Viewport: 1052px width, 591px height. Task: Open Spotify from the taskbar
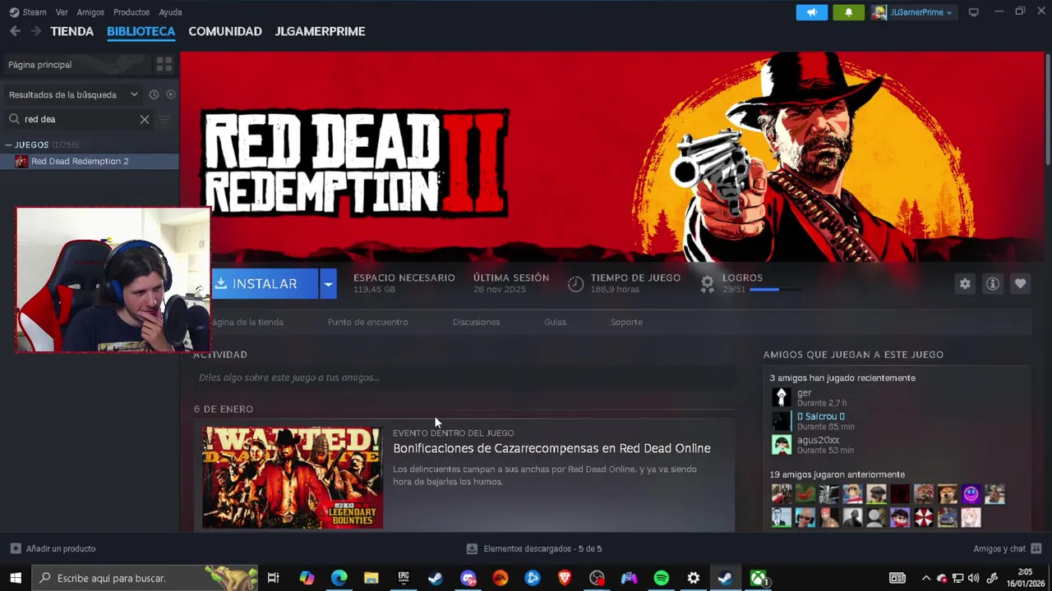click(662, 578)
